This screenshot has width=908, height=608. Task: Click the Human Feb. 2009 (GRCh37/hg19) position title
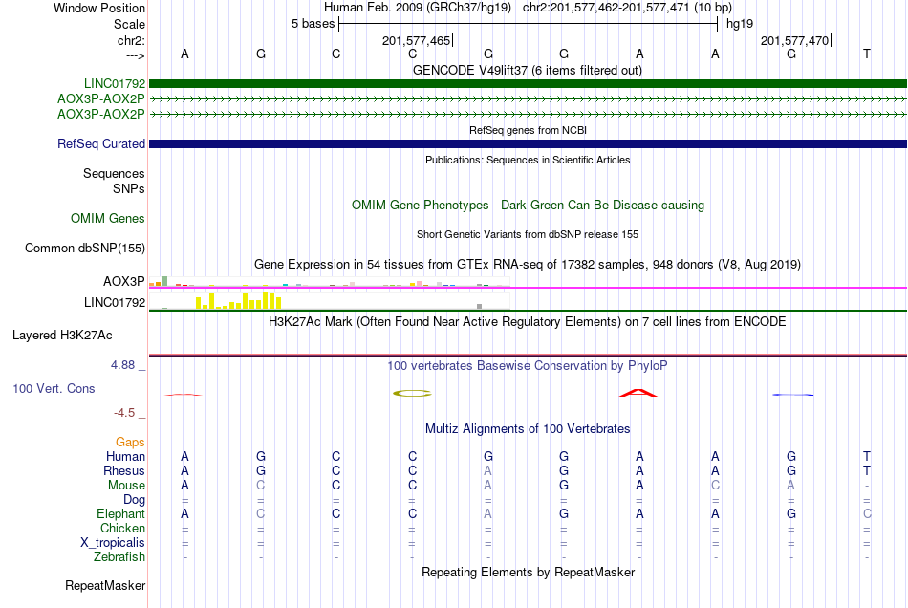(418, 8)
